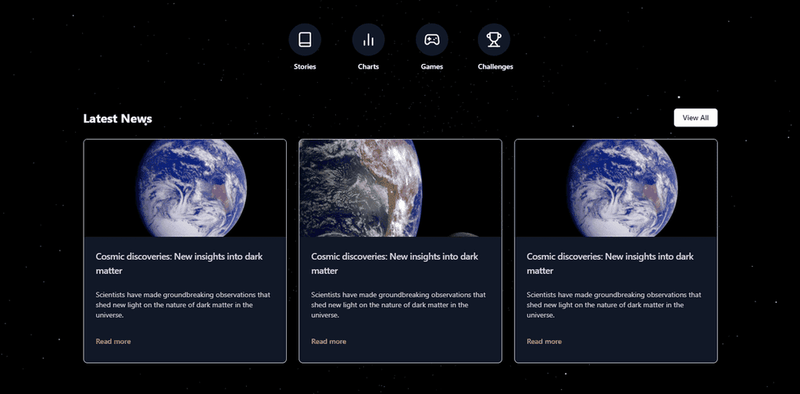Image resolution: width=800 pixels, height=394 pixels.
Task: Click the third card's dark matter description text
Action: 614,305
